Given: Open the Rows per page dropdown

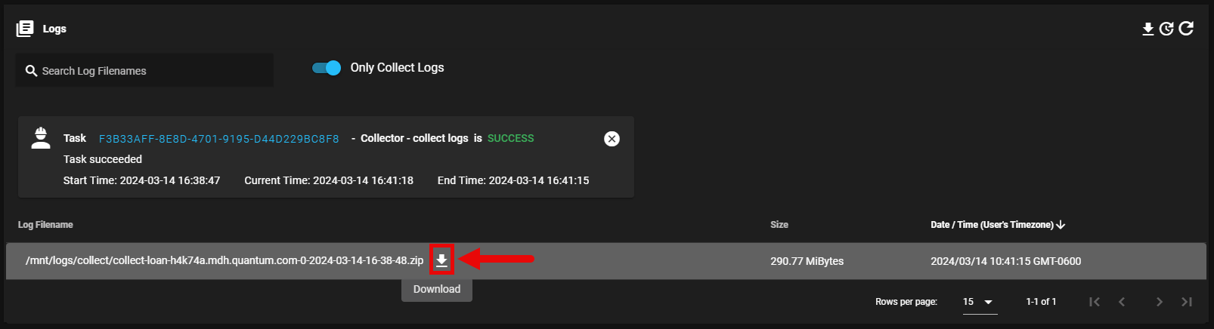Looking at the screenshot, I should [978, 302].
